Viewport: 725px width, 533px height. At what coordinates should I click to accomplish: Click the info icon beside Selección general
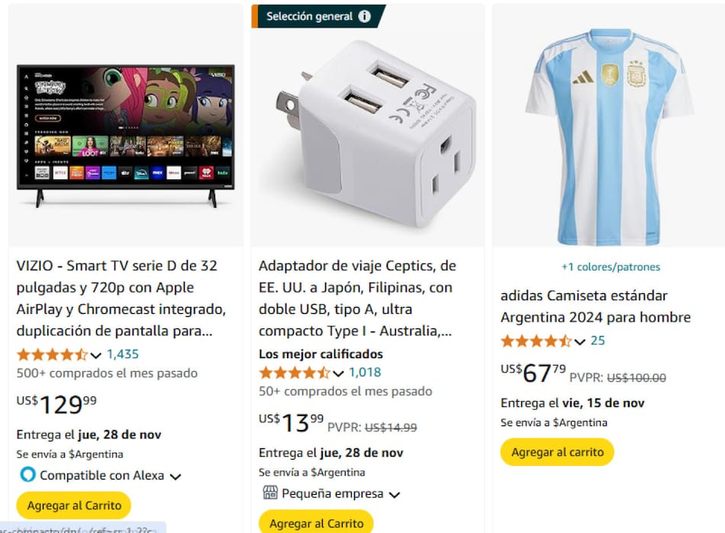coord(364,16)
